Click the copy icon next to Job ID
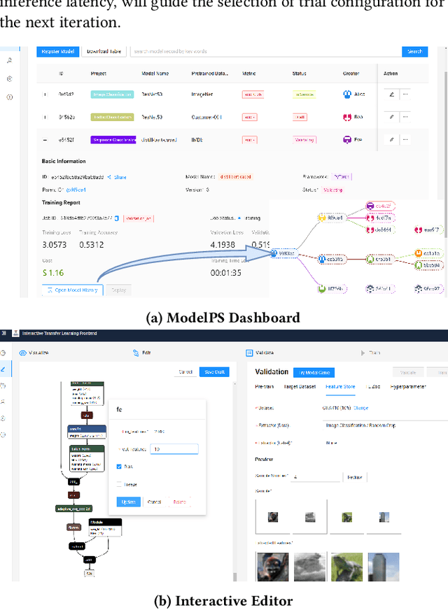448x610 pixels. click(x=117, y=218)
